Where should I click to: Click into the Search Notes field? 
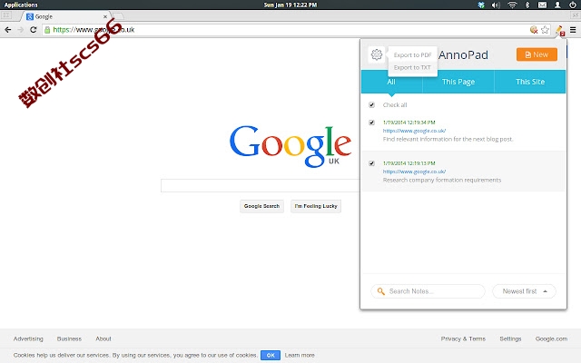[x=428, y=291]
